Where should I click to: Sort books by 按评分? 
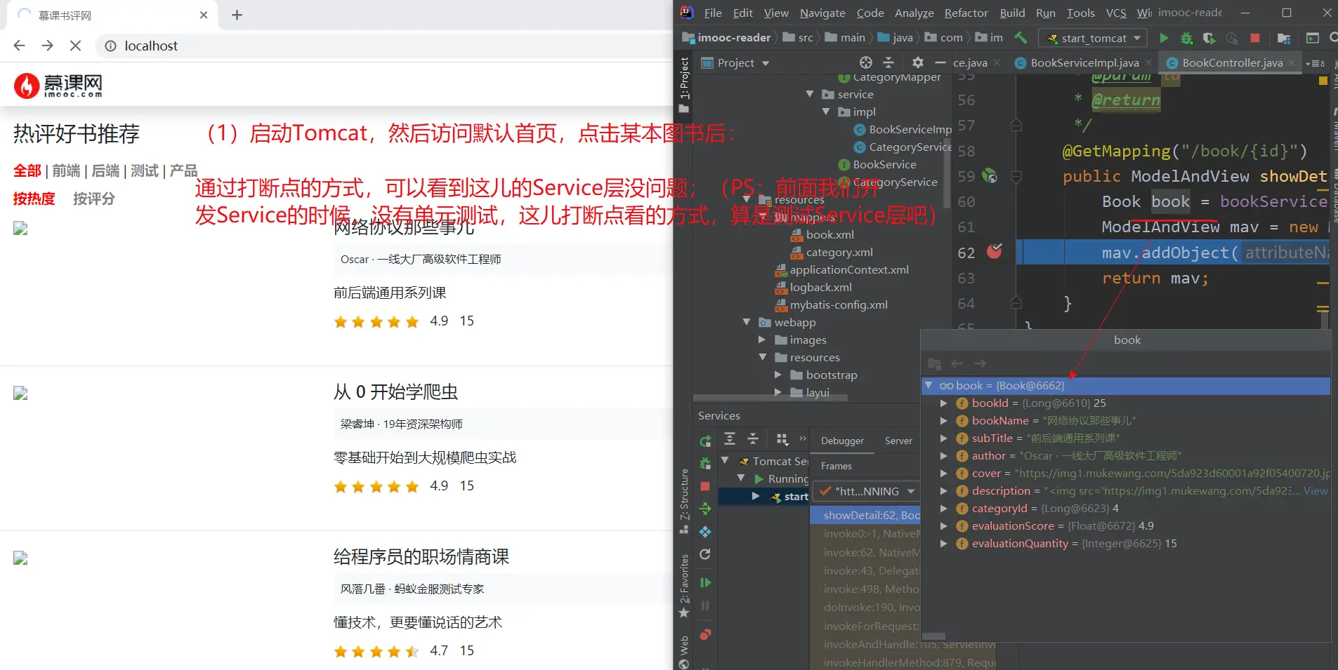(x=94, y=199)
